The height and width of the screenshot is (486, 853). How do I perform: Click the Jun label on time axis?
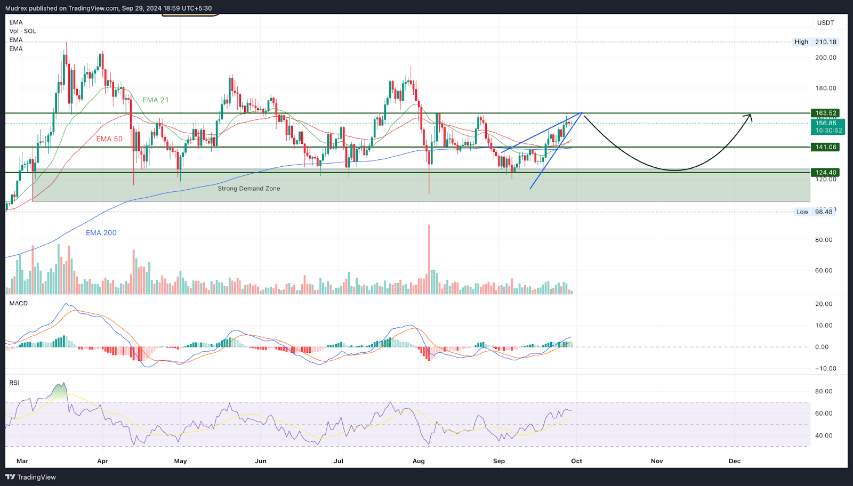point(261,461)
